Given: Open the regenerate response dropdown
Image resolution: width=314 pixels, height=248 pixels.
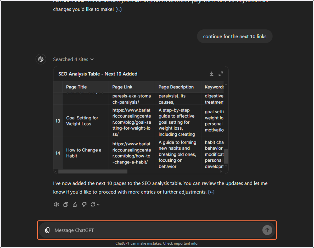Looking at the screenshot, I should click(x=95, y=204).
